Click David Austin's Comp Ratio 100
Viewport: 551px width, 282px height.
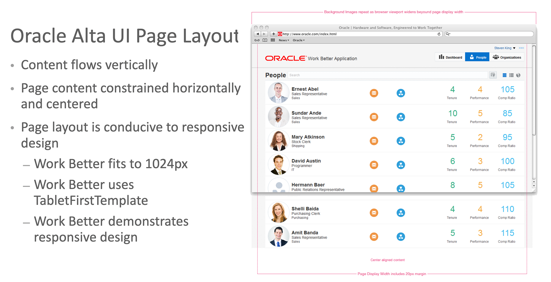[507, 161]
